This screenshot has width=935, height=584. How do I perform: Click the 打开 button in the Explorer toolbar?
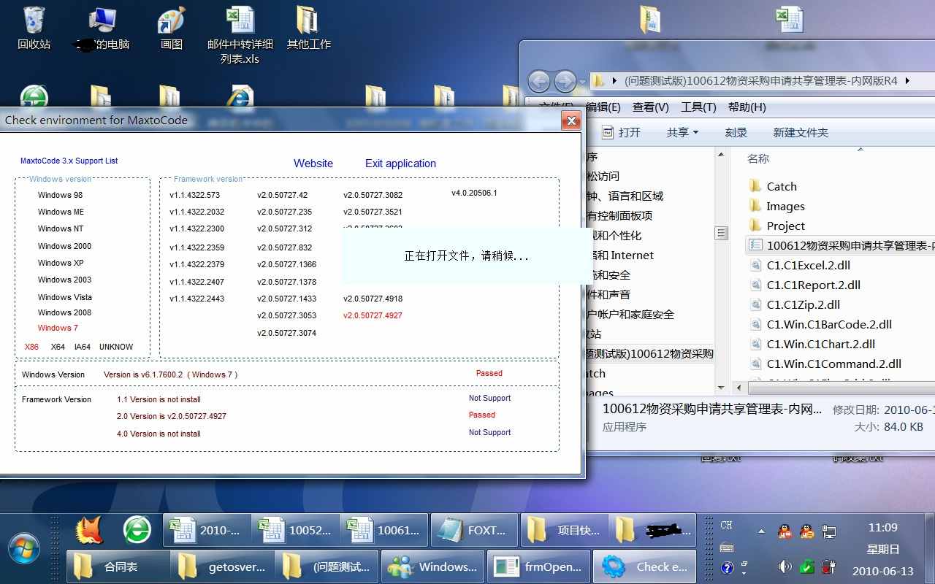[x=621, y=132]
